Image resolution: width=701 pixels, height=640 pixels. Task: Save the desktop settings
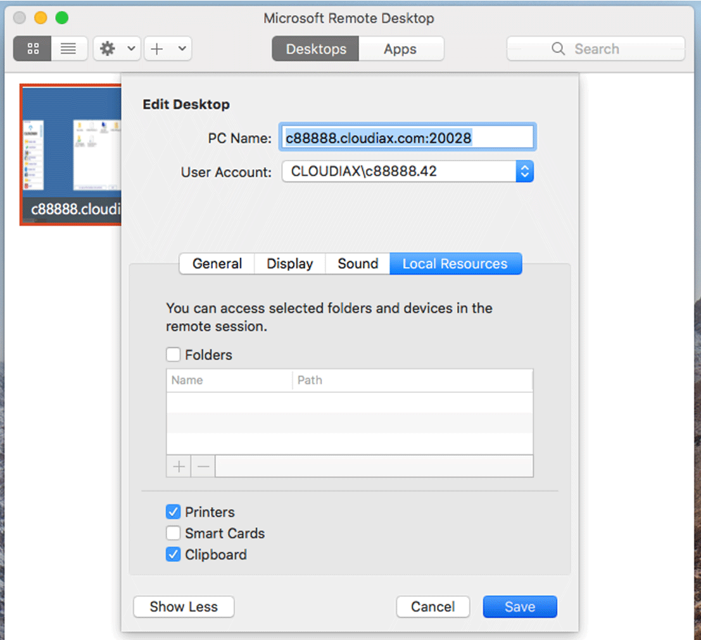click(x=520, y=606)
